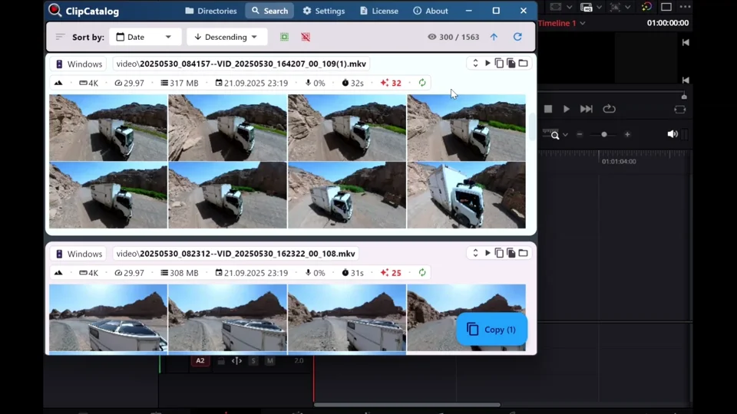
Task: Click the red deselect-all icon
Action: pos(306,37)
